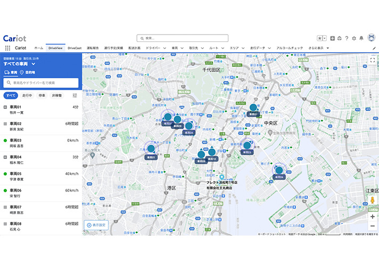Click the 表示設定 button
379x268 pixels.
[97, 225]
